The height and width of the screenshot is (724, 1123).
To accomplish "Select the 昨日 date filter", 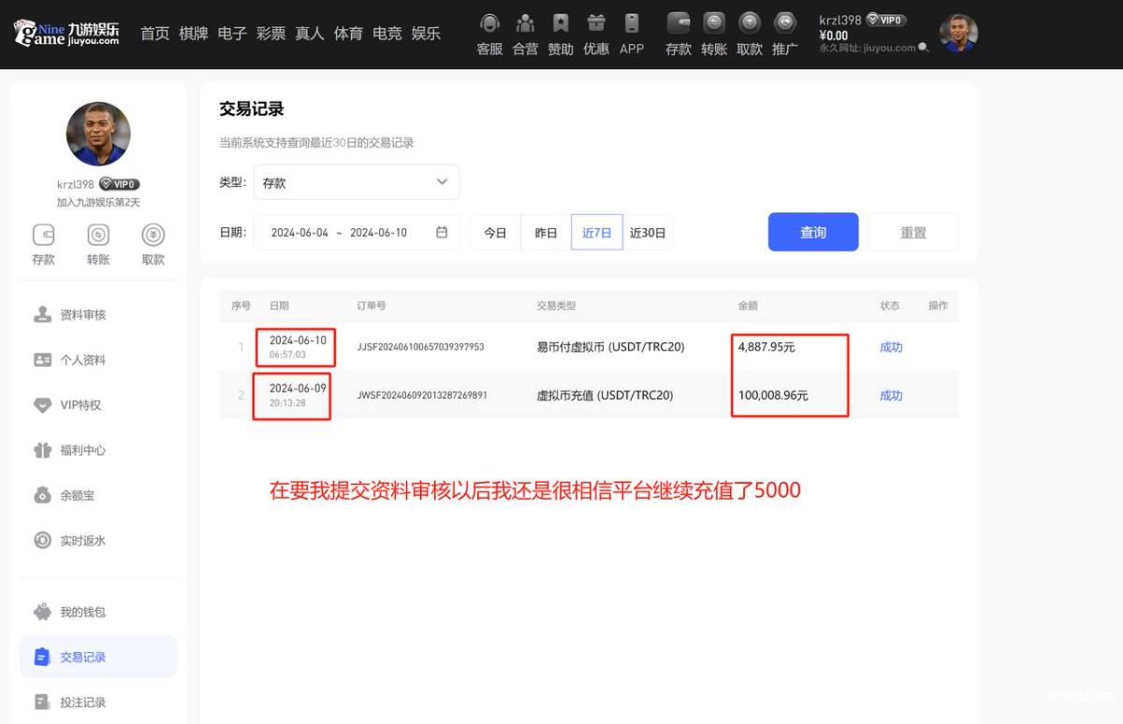I will click(x=546, y=233).
